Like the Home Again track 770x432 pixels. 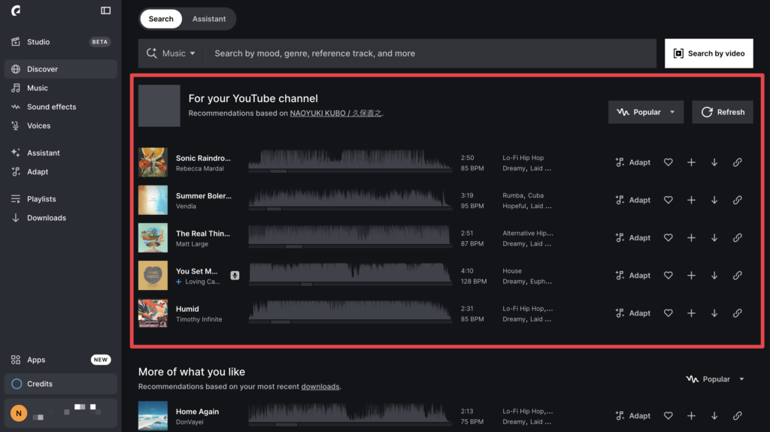668,415
